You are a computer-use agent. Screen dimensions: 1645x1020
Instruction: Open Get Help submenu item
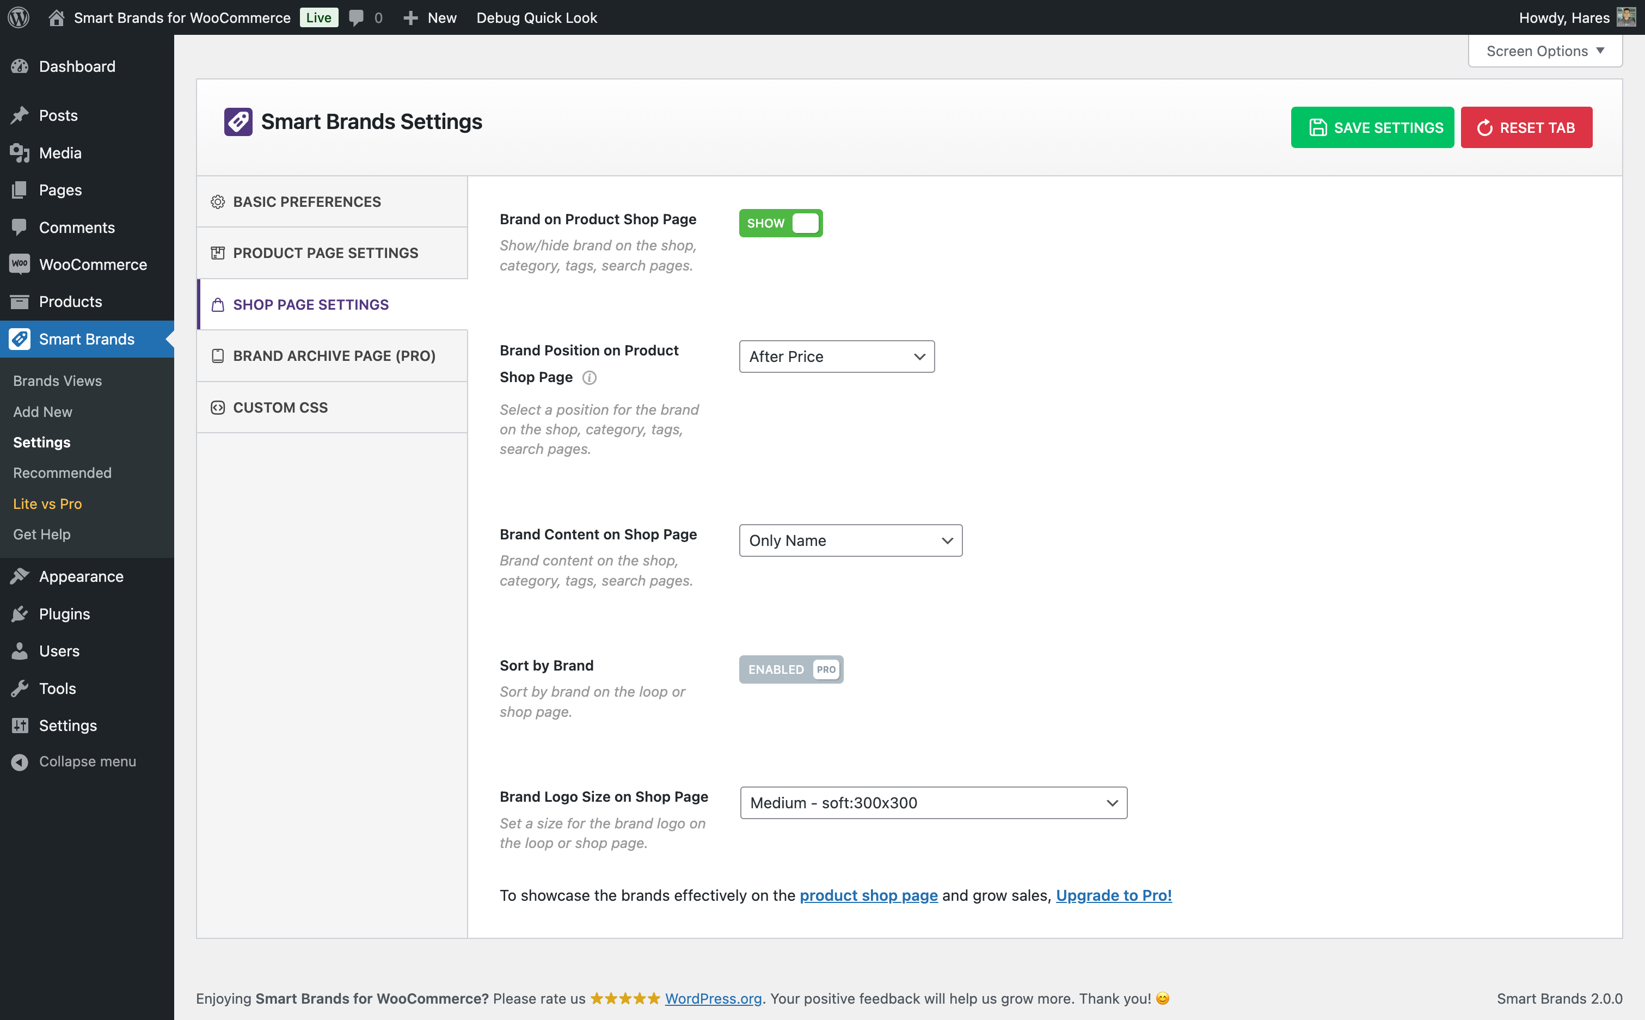[42, 534]
